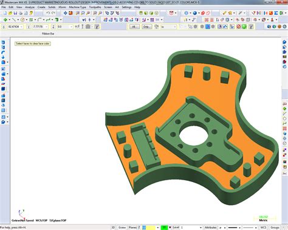Open the Solids menu
This screenshot has width=288, height=230.
[x=52, y=7]
